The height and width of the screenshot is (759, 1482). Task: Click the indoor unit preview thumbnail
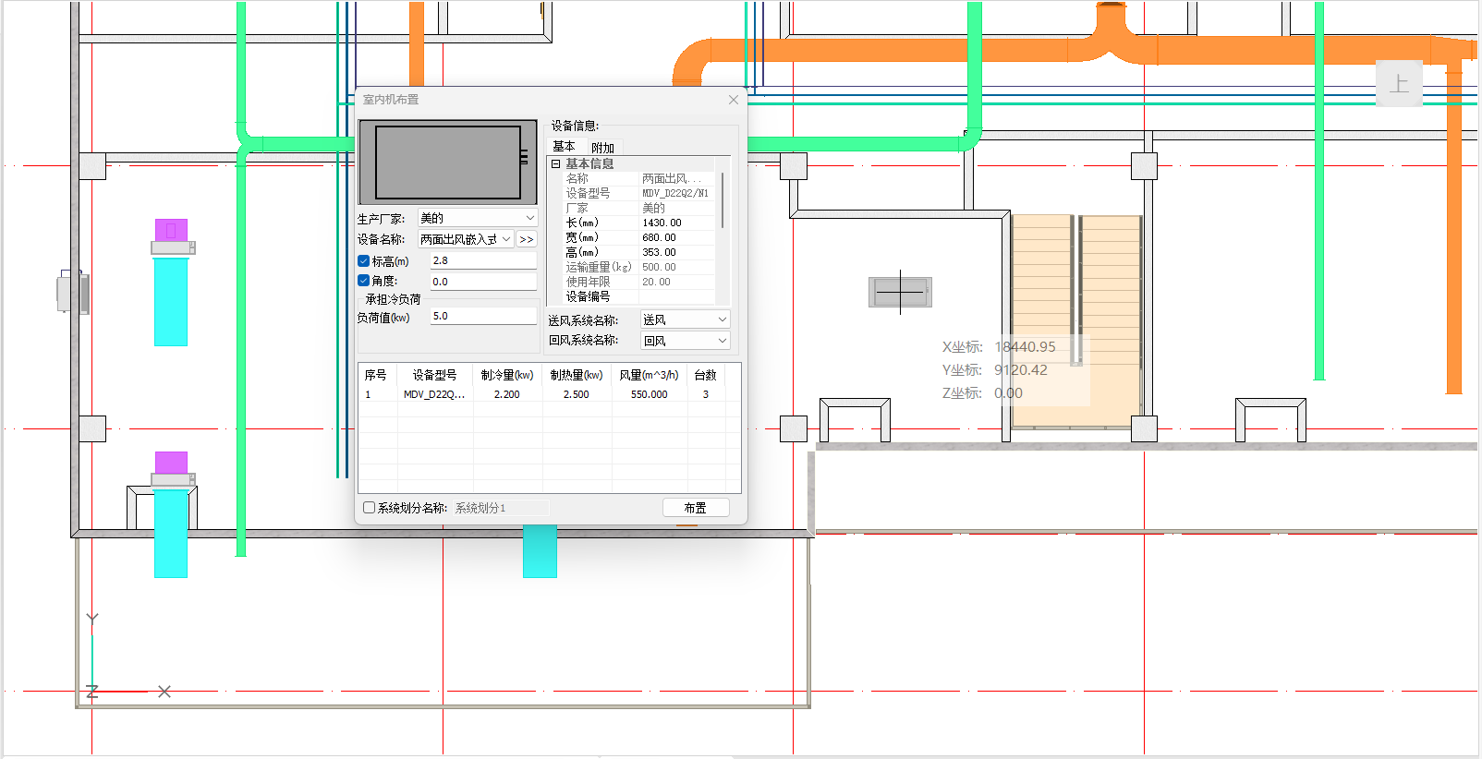point(448,163)
